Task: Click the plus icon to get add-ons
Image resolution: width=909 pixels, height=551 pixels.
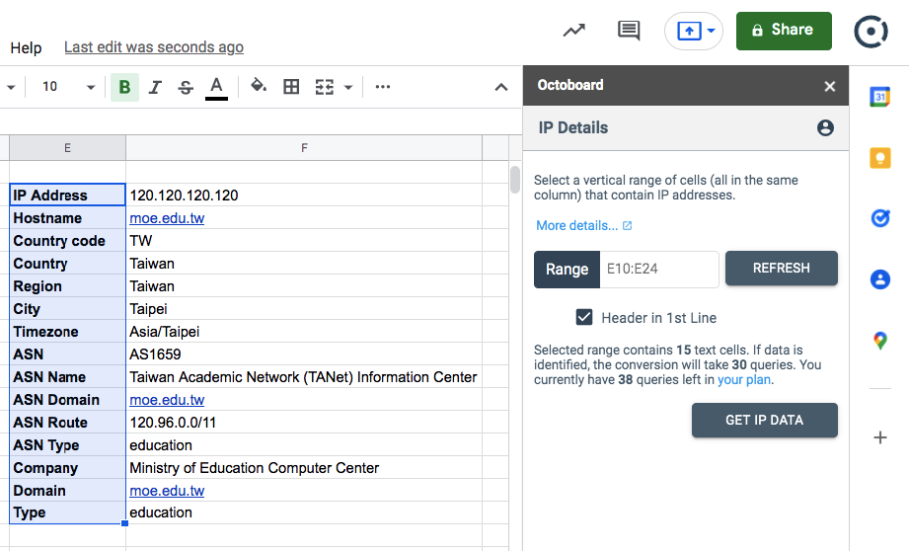Action: click(x=880, y=437)
